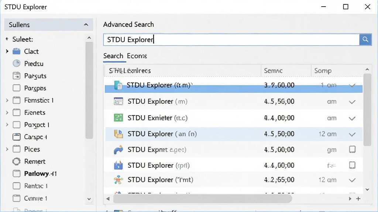Viewport: 378px width, 212px height.
Task: Click value 4..5,56;00 in results
Action: [279, 102]
